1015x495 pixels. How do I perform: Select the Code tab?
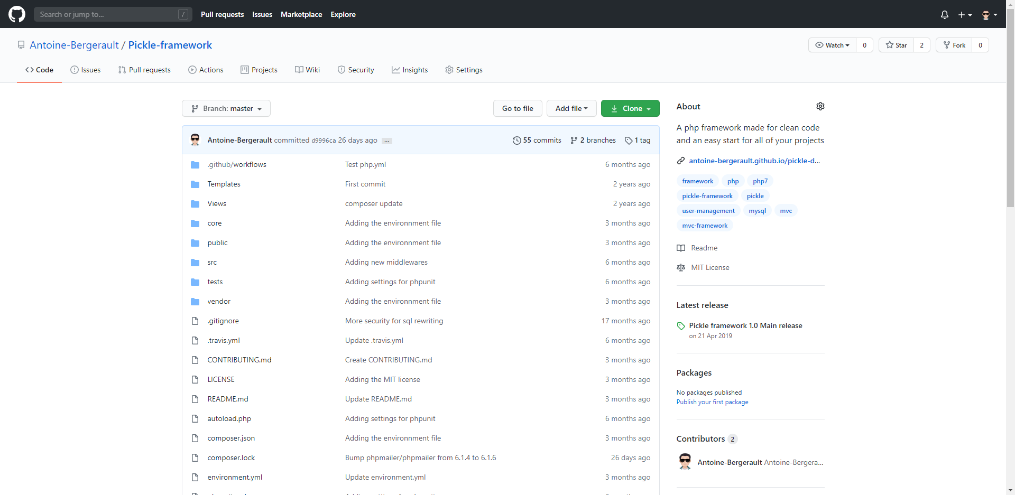pos(39,70)
